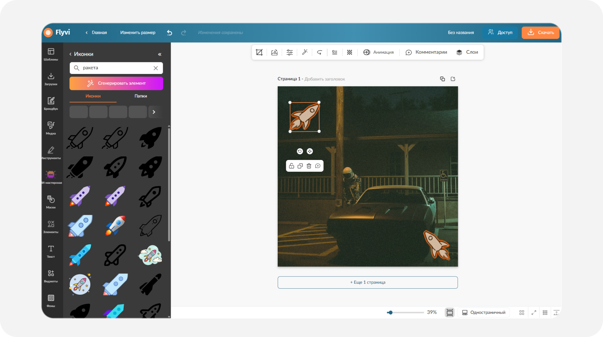Open the adjustments sliders icon
This screenshot has width=603, height=337.
290,52
